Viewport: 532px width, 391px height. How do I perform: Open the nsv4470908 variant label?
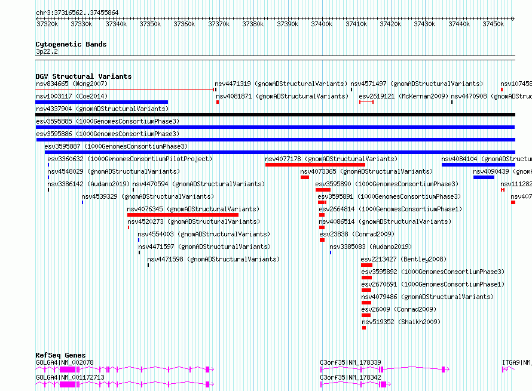(x=491, y=96)
